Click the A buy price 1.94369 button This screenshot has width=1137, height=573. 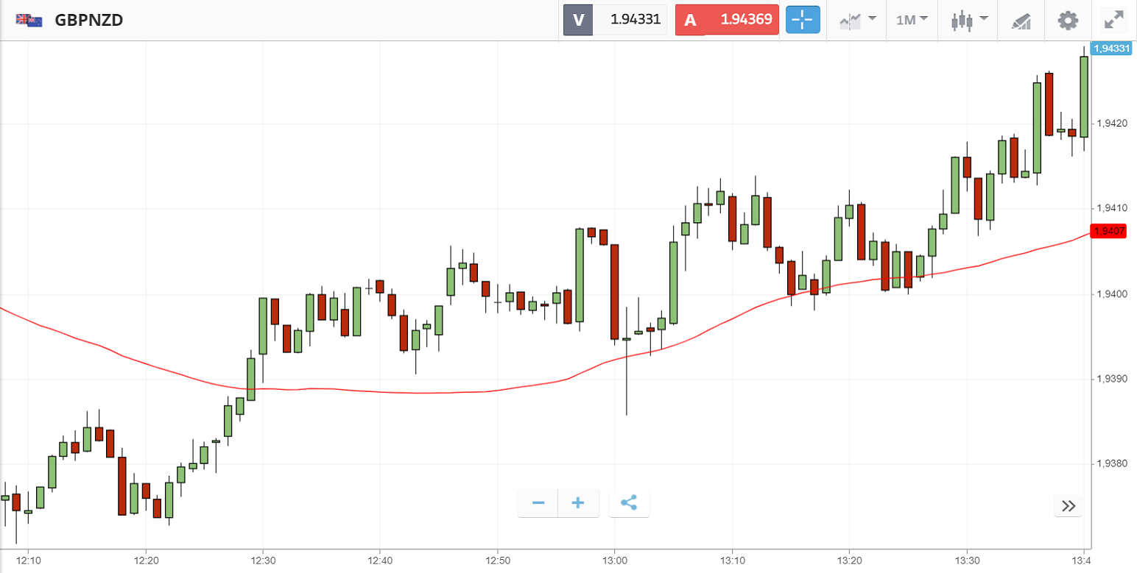pos(727,20)
